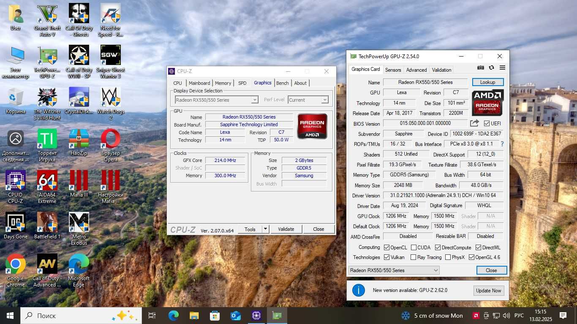Screen dimensions: 577x324
Task: Toggle the OpenCL checkbox
Action: [386, 248]
